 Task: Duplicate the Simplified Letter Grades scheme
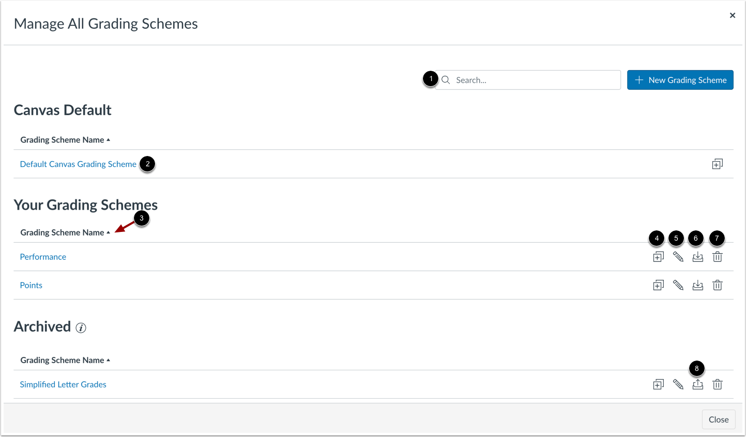658,384
